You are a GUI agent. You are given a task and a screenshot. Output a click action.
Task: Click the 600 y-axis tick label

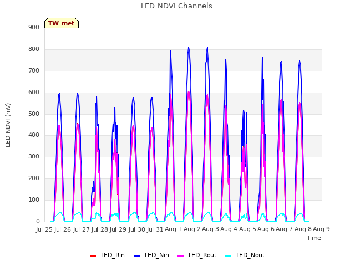34,93
